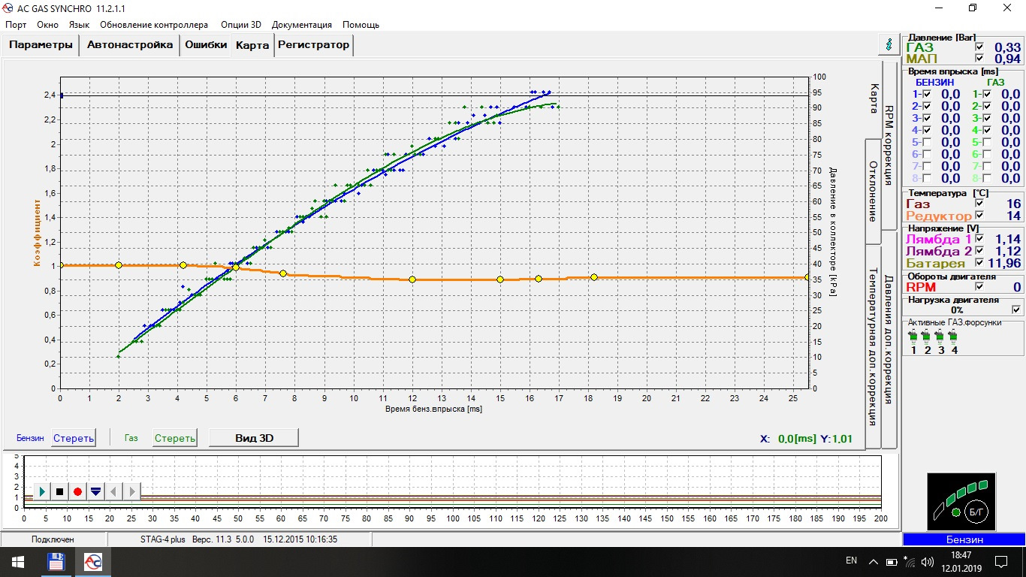Click the Подключен connection status field
The width and height of the screenshot is (1026, 577).
tap(53, 539)
